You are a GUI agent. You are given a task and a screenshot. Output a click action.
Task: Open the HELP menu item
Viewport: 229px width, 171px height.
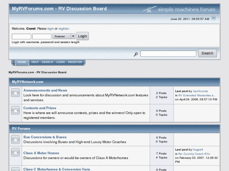pyautogui.click(x=35, y=62)
